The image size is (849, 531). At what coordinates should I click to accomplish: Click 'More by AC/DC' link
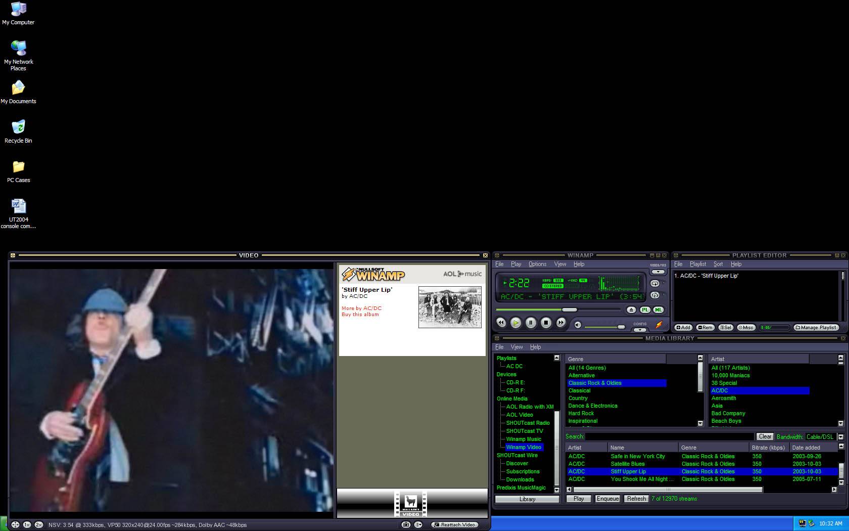(x=361, y=308)
